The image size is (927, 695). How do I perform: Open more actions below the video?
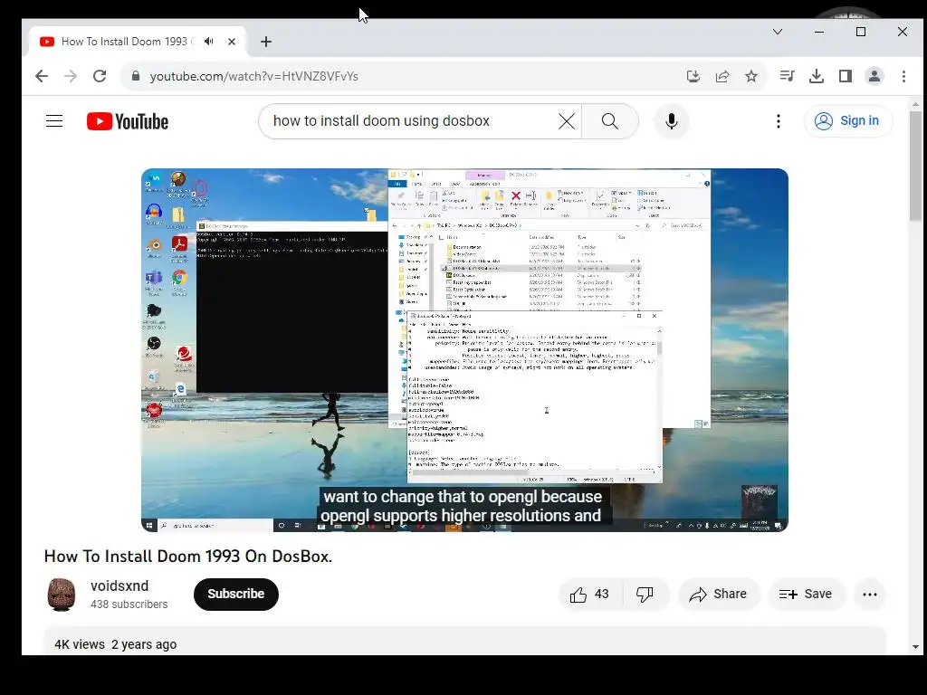click(x=870, y=594)
